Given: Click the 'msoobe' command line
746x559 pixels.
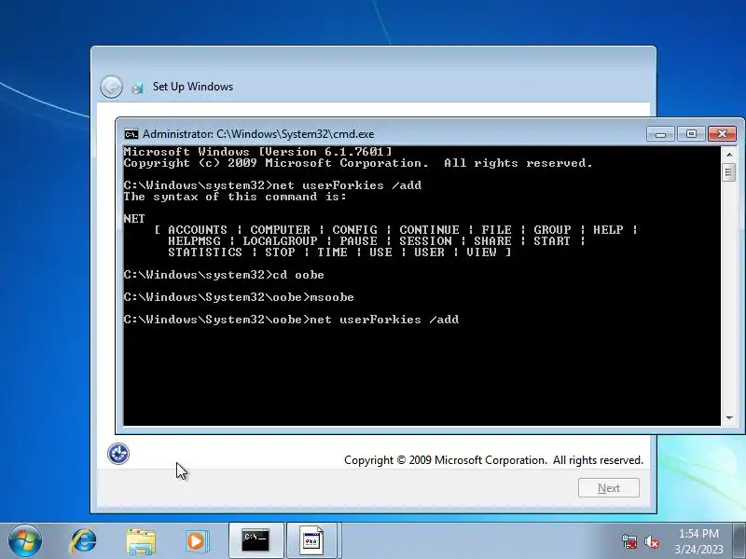Looking at the screenshot, I should pyautogui.click(x=239, y=297).
